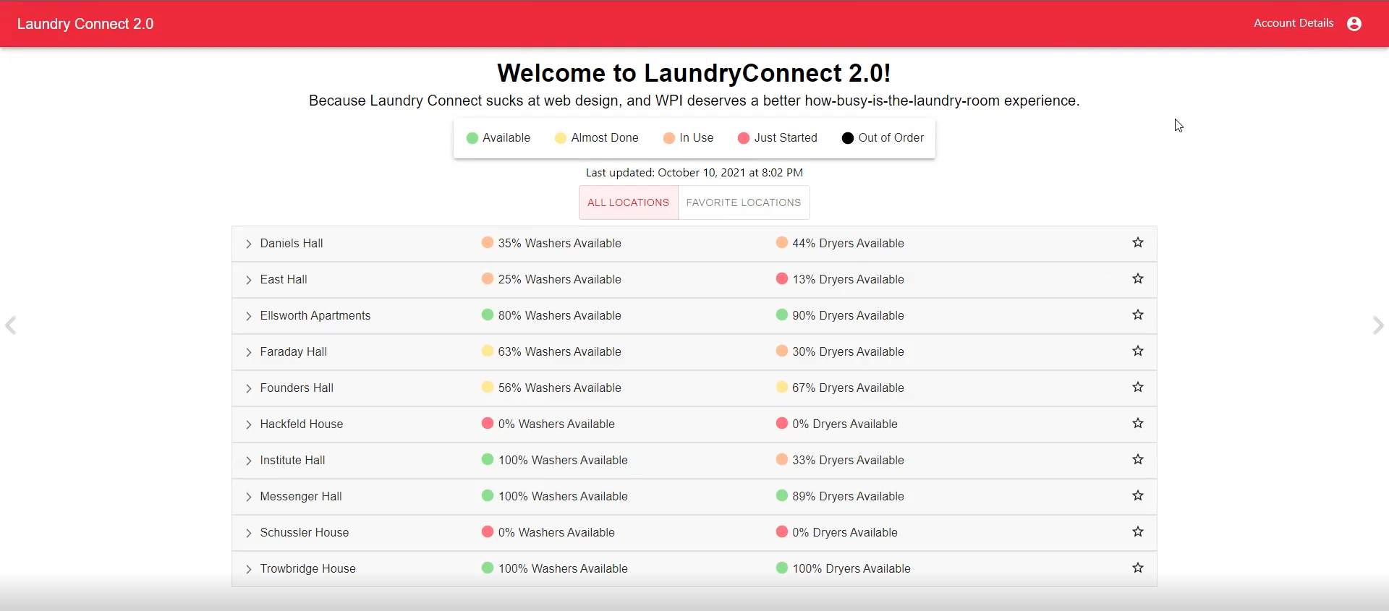Expand the Daniels Hall row chevron
Image resolution: width=1389 pixels, height=611 pixels.
point(248,244)
